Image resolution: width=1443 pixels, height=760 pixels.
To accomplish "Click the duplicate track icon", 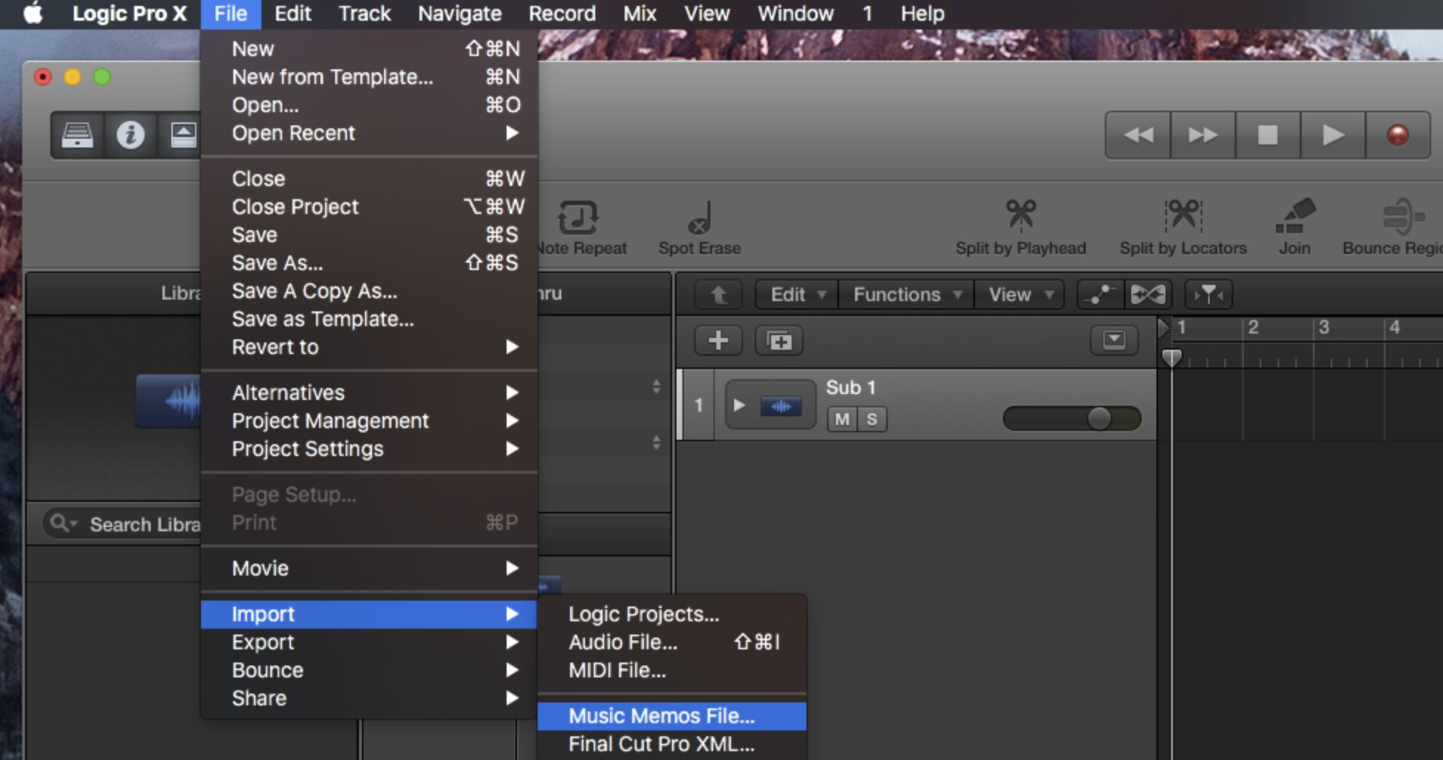I will [x=778, y=340].
